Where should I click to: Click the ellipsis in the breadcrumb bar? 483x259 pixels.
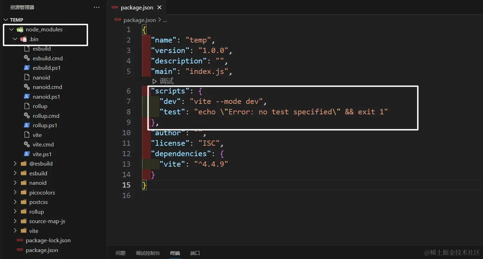pyautogui.click(x=165, y=20)
